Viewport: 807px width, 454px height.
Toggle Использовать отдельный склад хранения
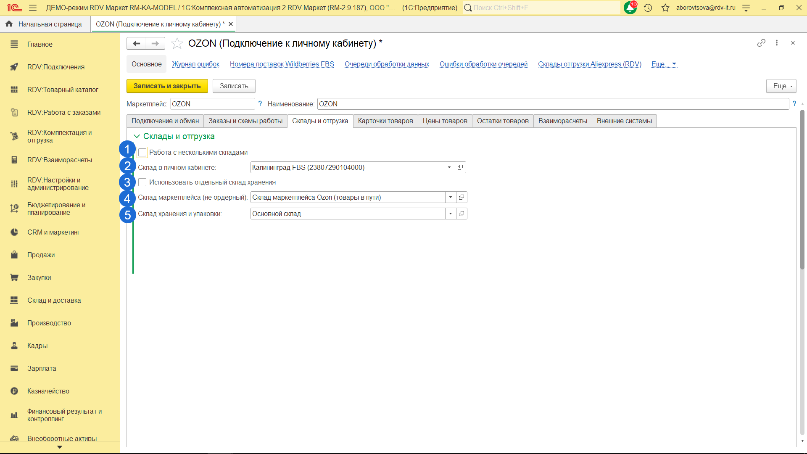click(142, 182)
